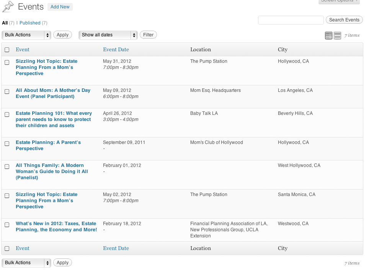This screenshot has width=366, height=273.
Task: Open All About Mom: A Mother's Day Event
Action: click(x=53, y=93)
